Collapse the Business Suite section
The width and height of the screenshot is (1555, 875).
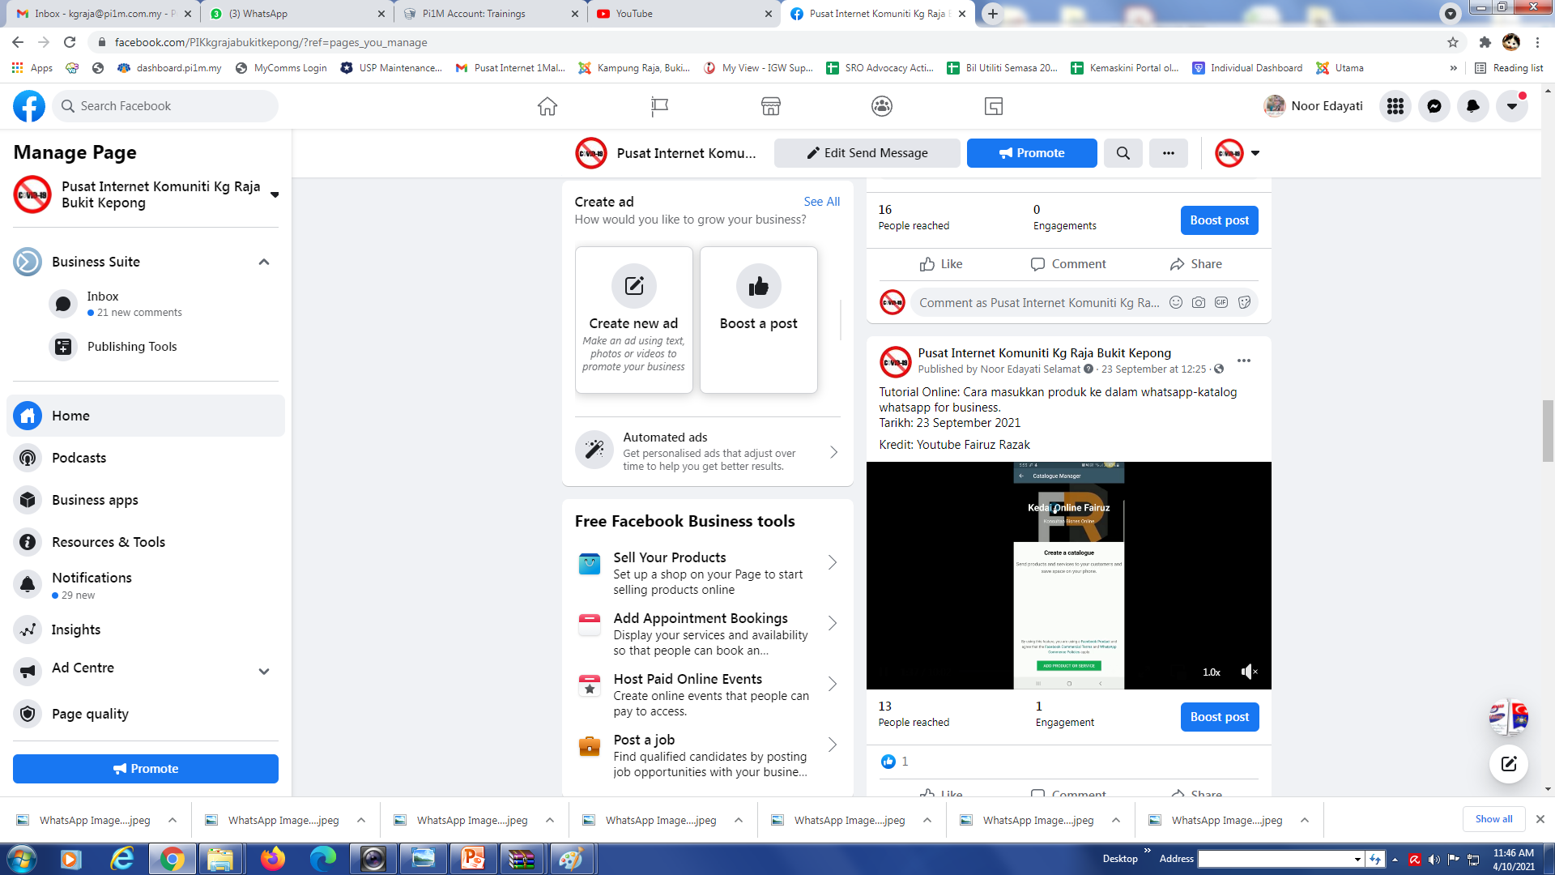(x=264, y=262)
